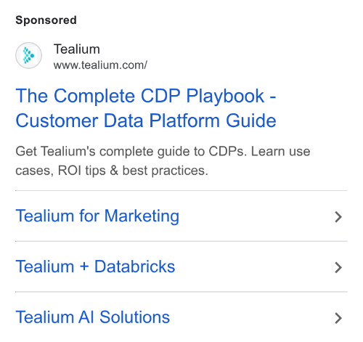This screenshot has width=363, height=342.
Task: Go to the Tealium AI Solutions sitelink
Action: 93,317
